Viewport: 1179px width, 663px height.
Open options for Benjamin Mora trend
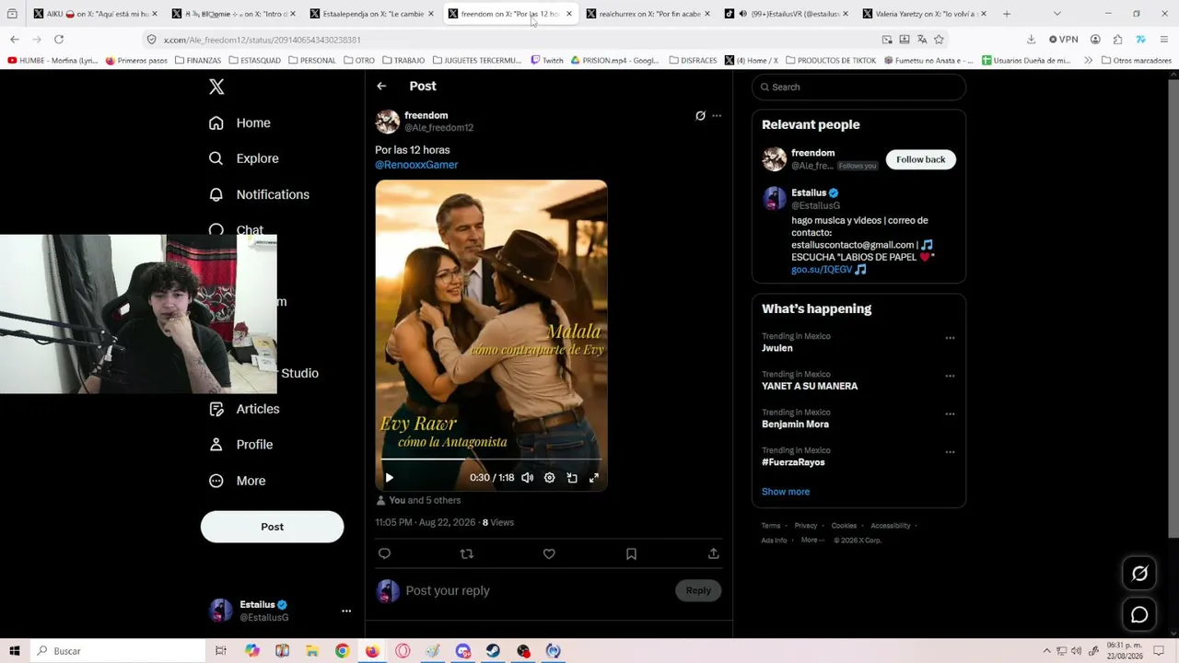[x=950, y=414]
